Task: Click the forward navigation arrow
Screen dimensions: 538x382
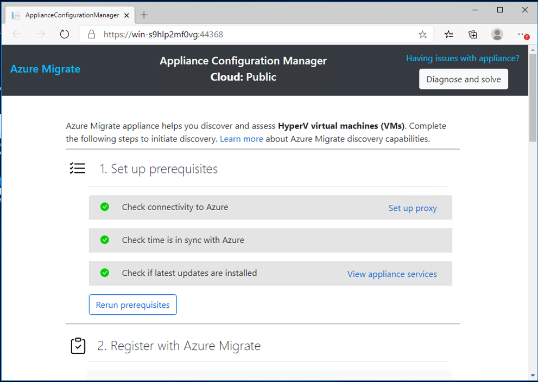Action: pyautogui.click(x=40, y=34)
